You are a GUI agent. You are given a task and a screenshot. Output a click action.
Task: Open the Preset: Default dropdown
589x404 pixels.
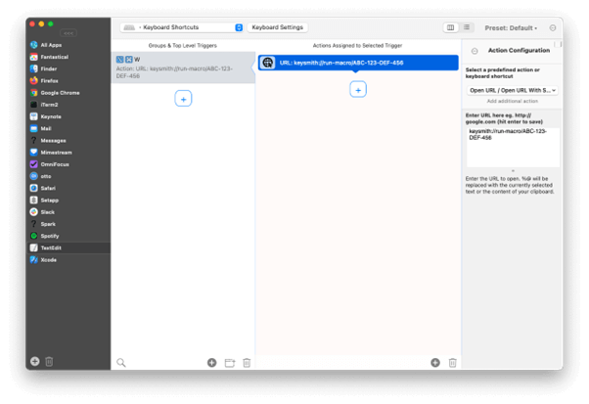(510, 28)
